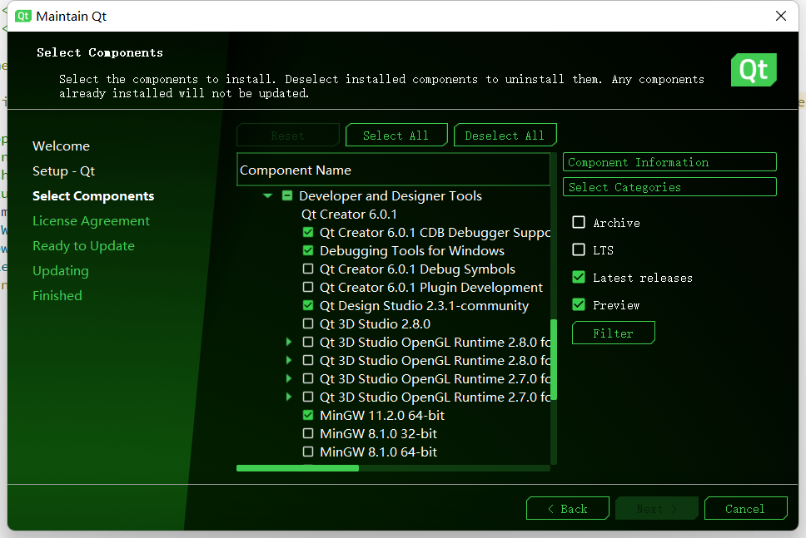The height and width of the screenshot is (538, 806).
Task: Check the first OpenGL Runtime 2.8.0 checkbox
Action: tap(308, 342)
